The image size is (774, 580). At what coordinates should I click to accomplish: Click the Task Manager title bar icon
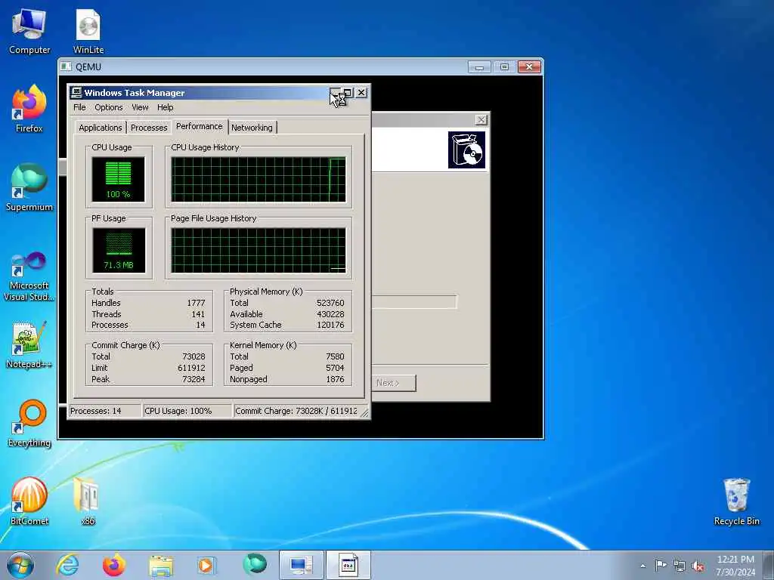click(76, 92)
